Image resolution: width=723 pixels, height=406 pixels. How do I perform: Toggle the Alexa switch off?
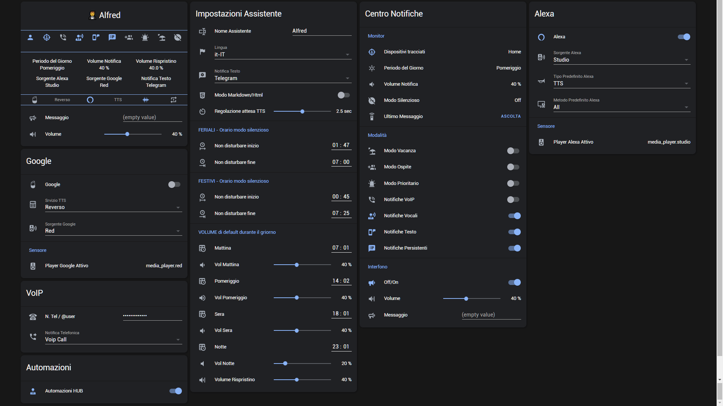coord(684,37)
